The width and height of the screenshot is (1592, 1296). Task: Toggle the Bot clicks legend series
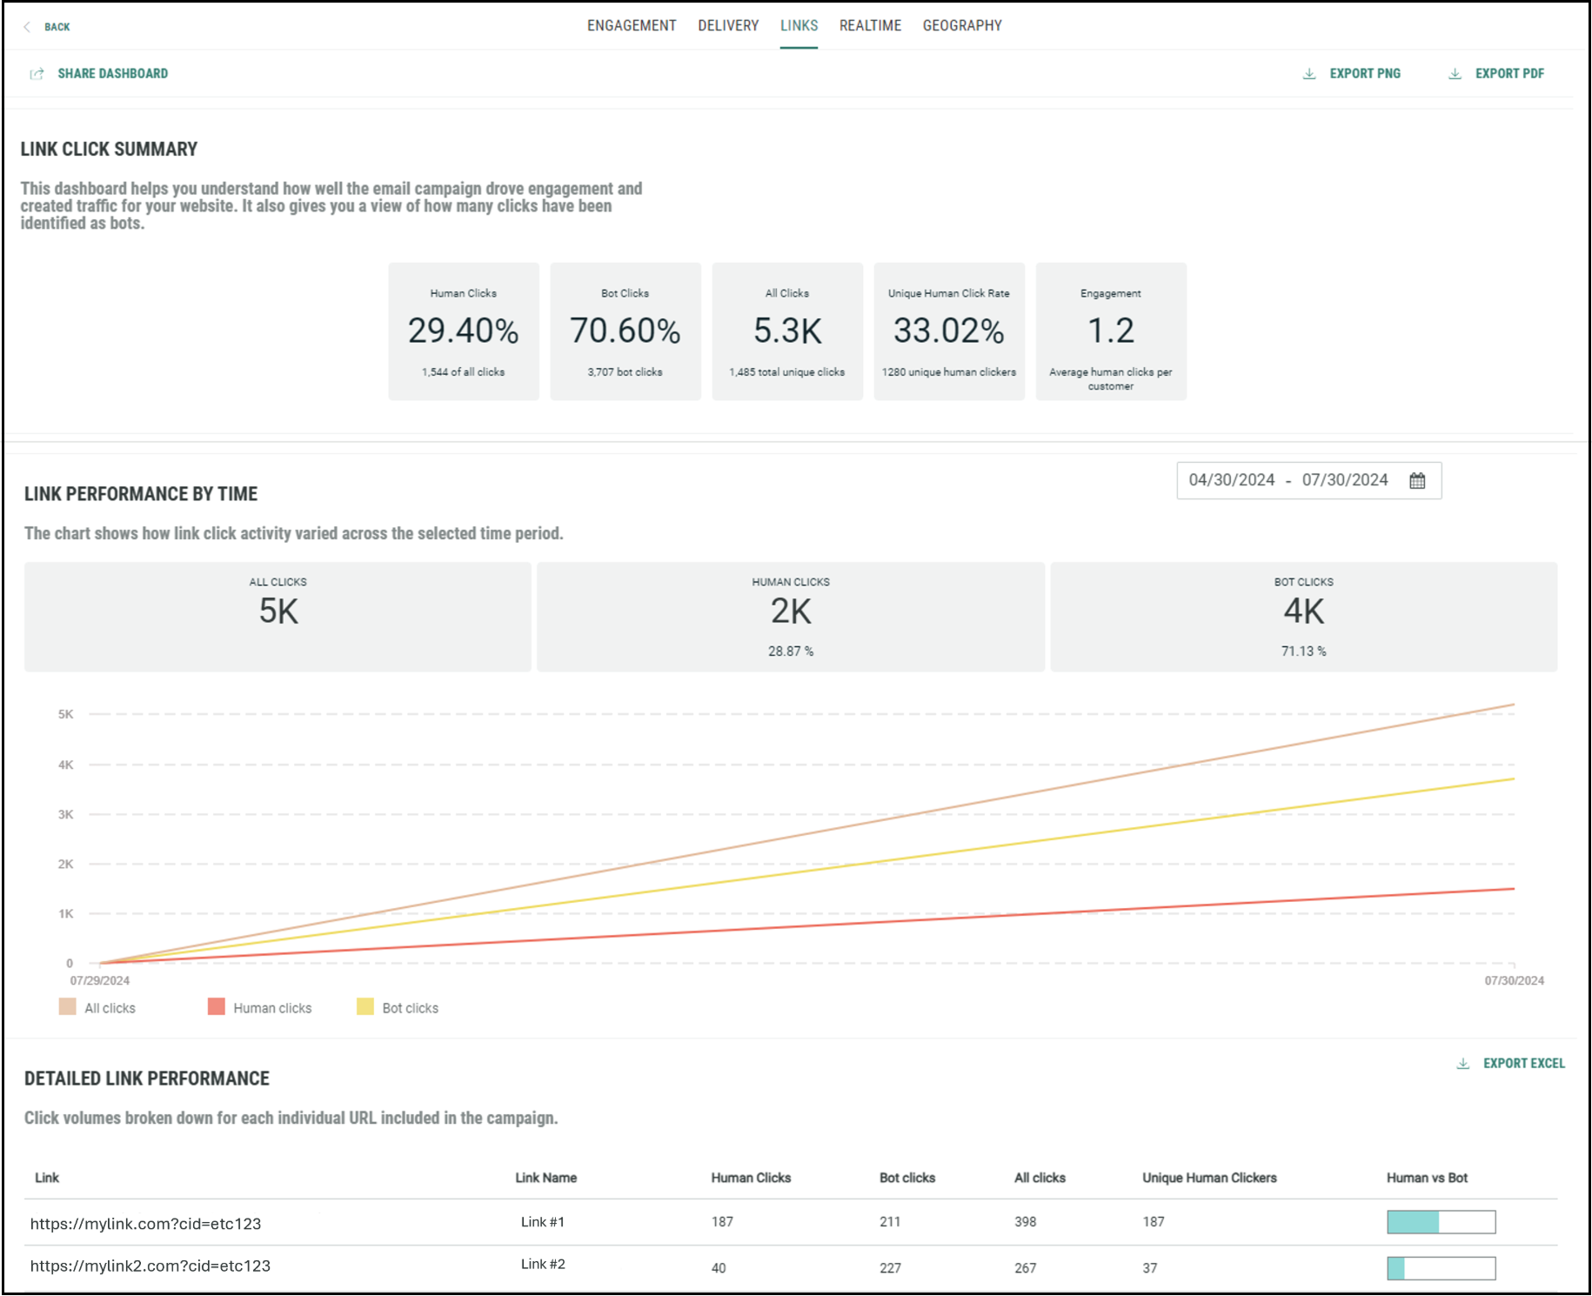tap(398, 1008)
